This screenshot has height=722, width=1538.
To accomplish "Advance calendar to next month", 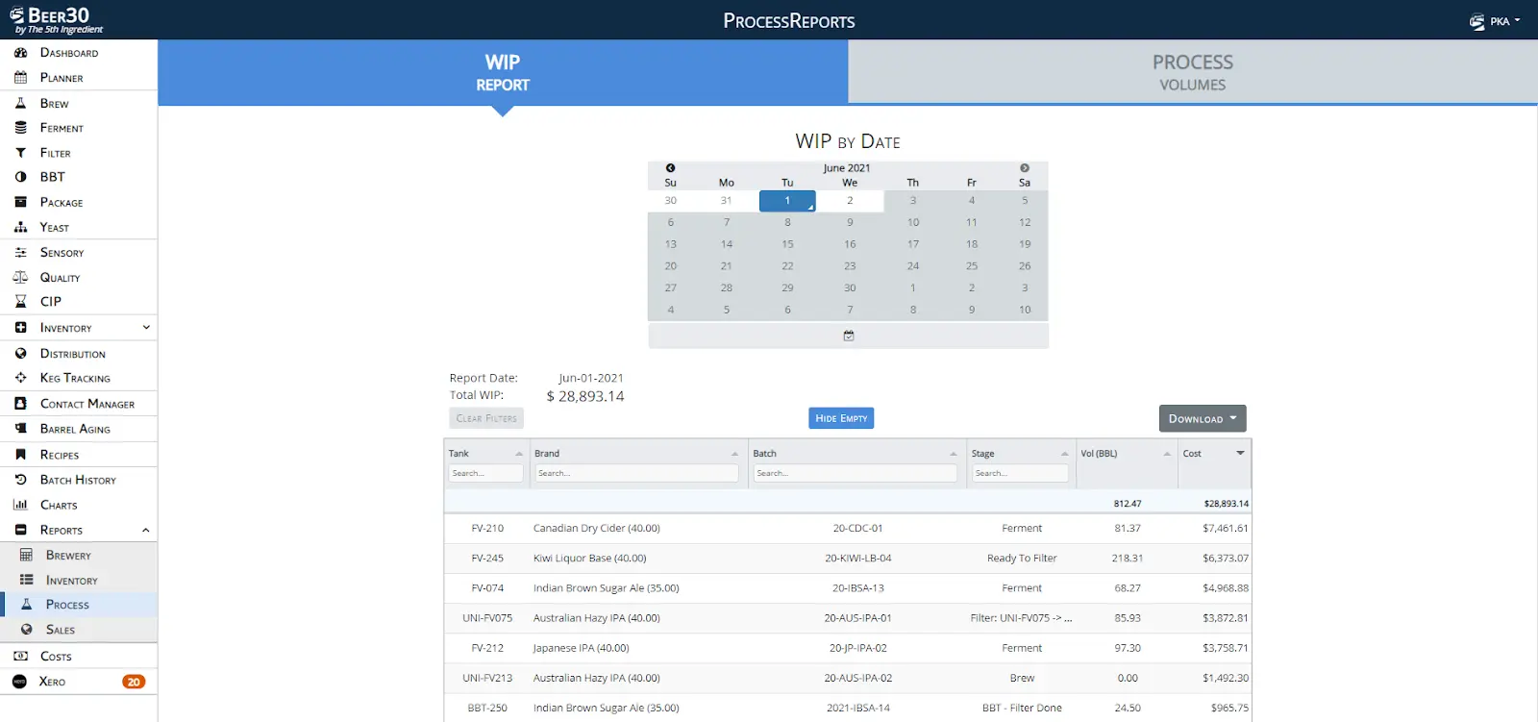I will click(x=1025, y=168).
